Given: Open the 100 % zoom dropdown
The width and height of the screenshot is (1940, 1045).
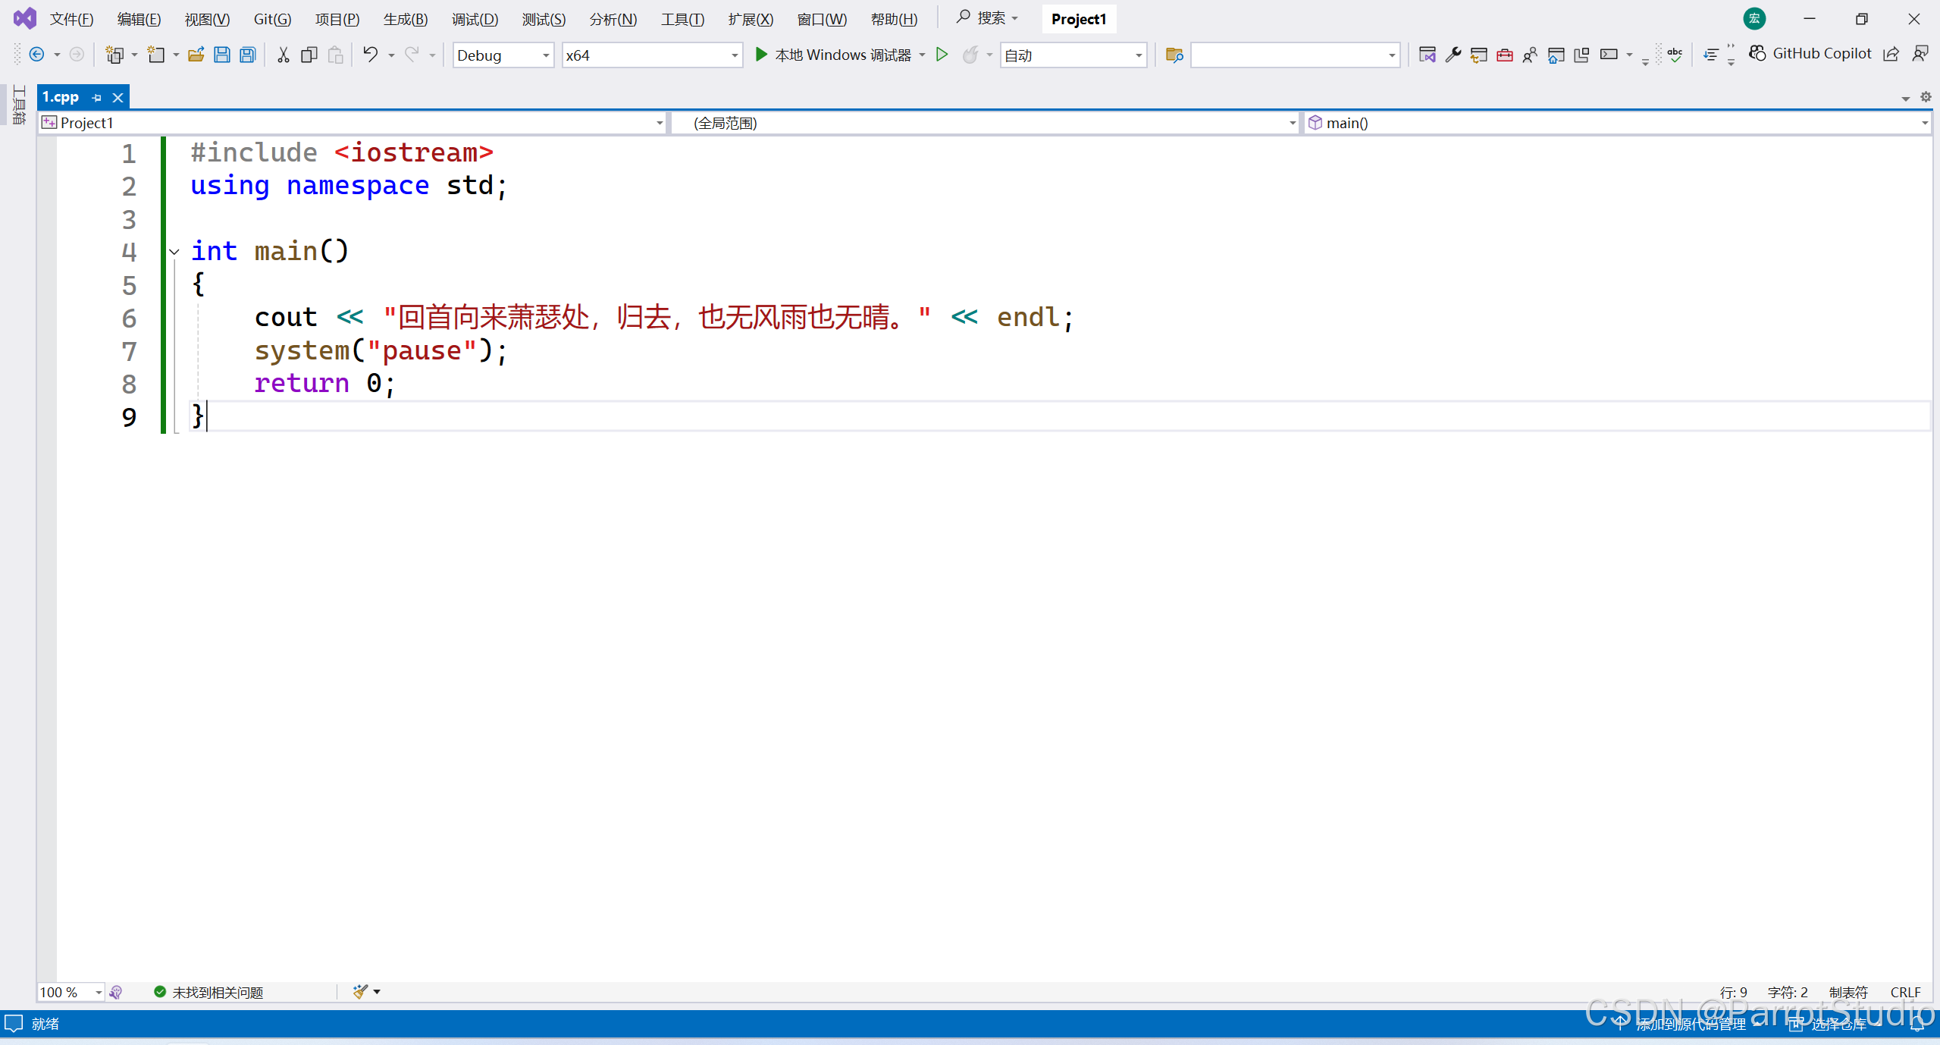Looking at the screenshot, I should tap(71, 992).
